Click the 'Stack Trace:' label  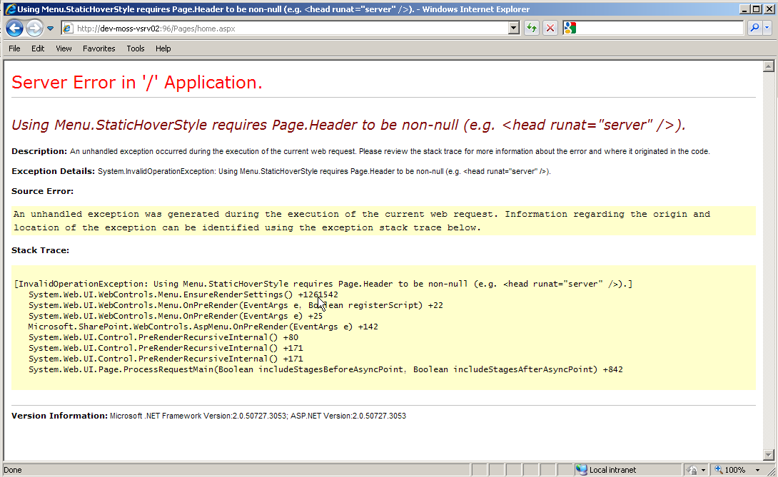pos(40,250)
